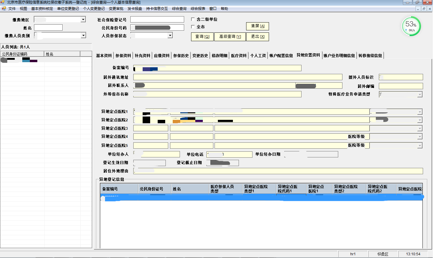Enable the 全市 checkbox

click(x=193, y=27)
